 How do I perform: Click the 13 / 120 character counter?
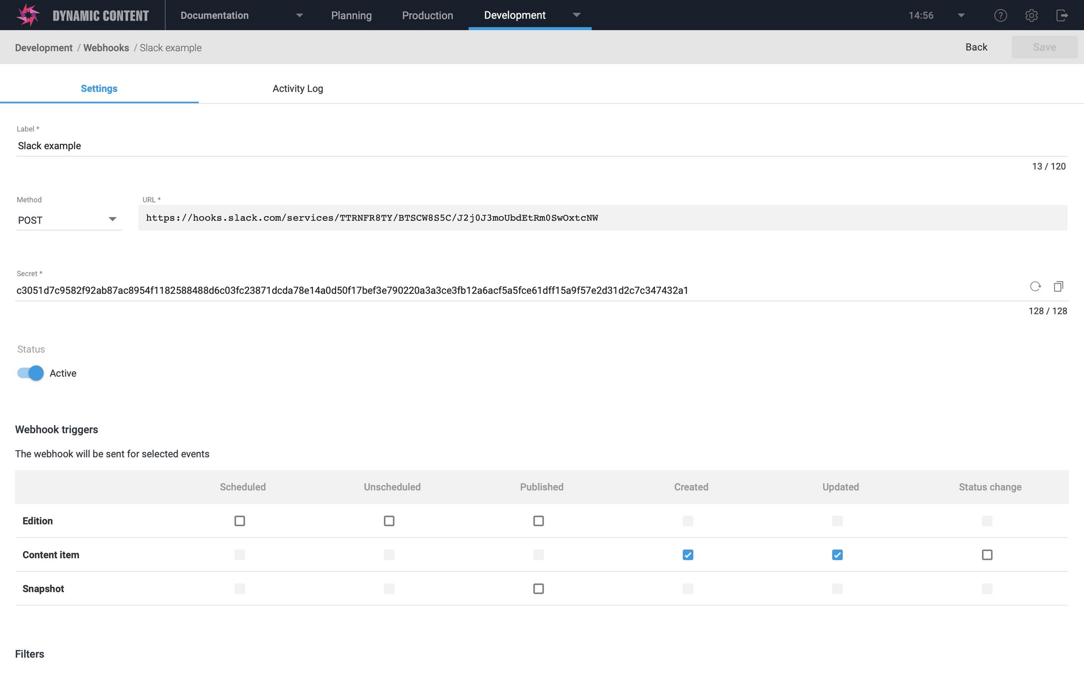(1049, 166)
